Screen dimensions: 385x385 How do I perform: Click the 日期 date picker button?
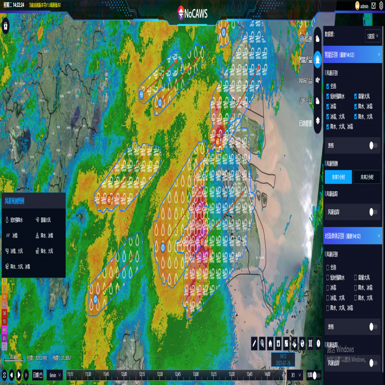(x=38, y=375)
